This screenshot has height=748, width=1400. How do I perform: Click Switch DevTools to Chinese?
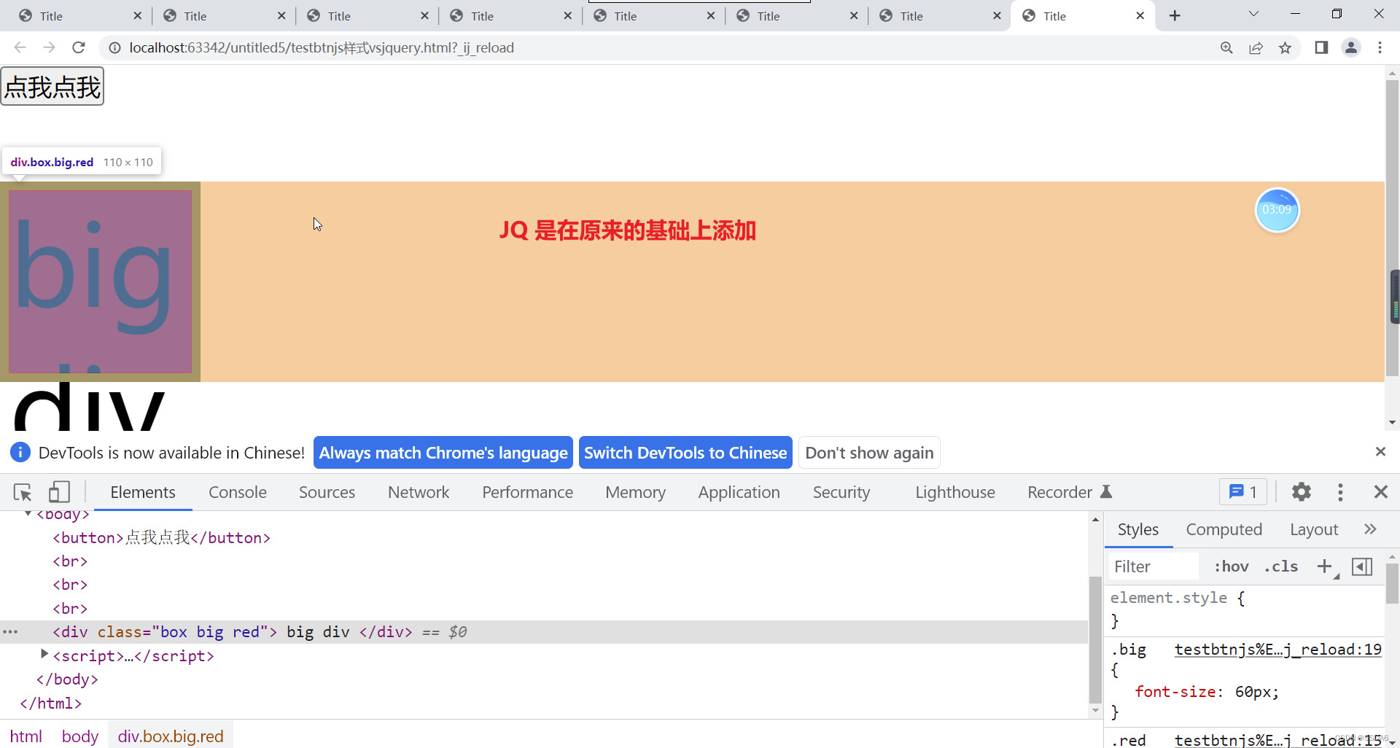click(x=685, y=453)
